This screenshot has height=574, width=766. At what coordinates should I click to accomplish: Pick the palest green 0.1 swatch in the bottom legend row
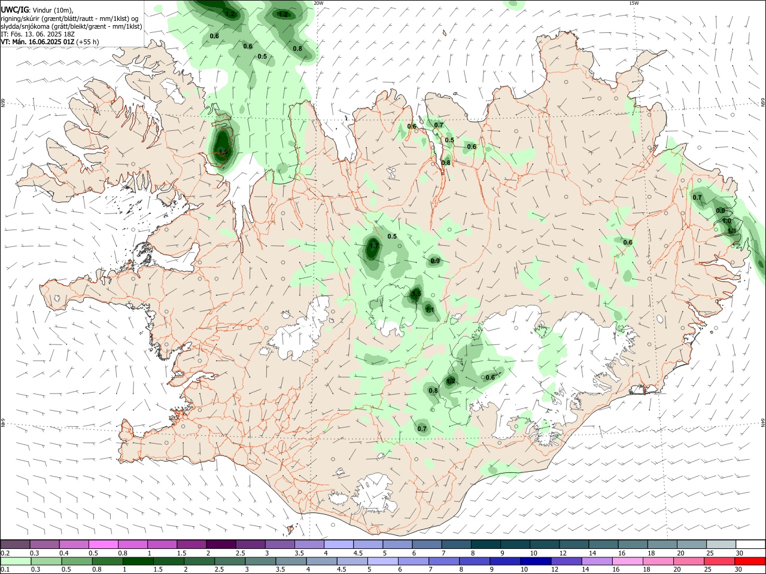pyautogui.click(x=16, y=561)
